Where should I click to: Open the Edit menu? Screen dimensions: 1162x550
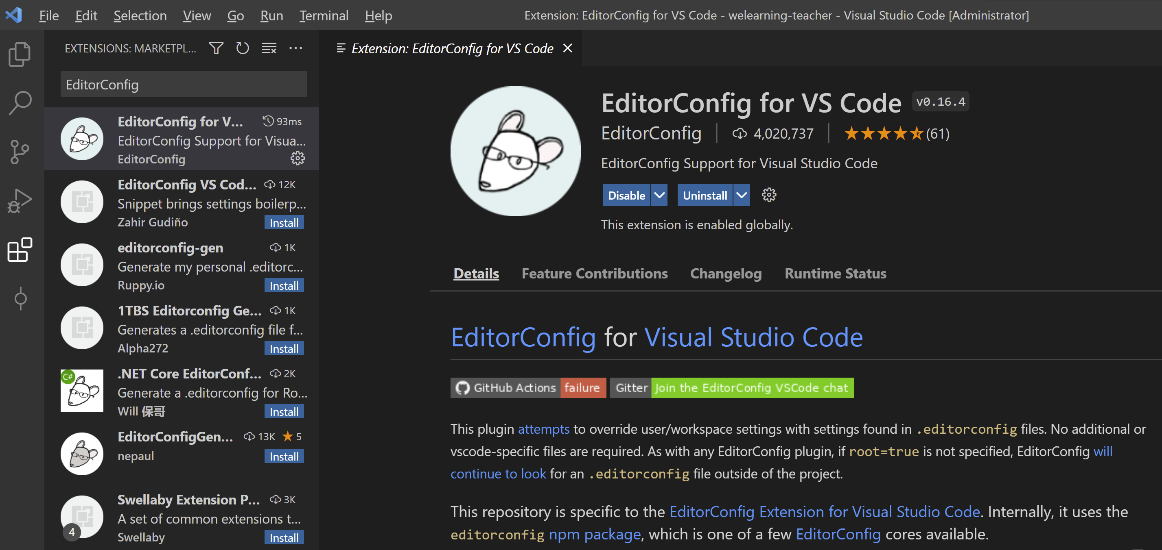pyautogui.click(x=86, y=15)
